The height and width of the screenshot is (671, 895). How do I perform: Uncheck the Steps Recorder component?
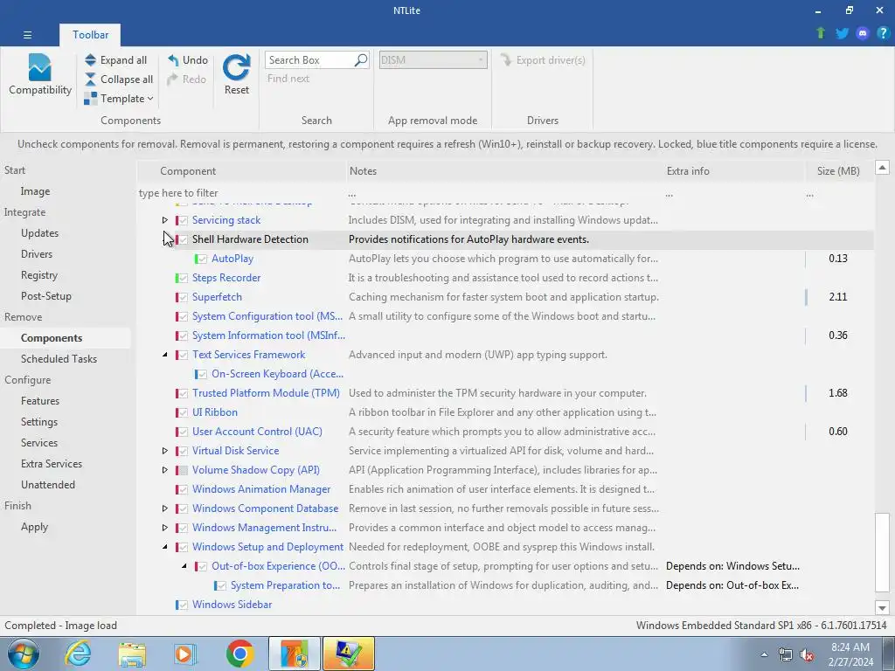(x=183, y=278)
